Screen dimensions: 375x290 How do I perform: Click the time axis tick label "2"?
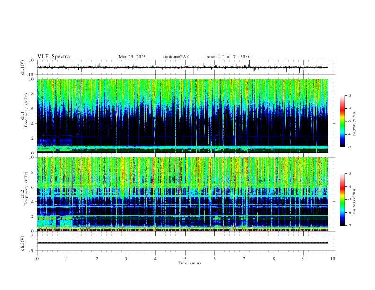click(97, 259)
